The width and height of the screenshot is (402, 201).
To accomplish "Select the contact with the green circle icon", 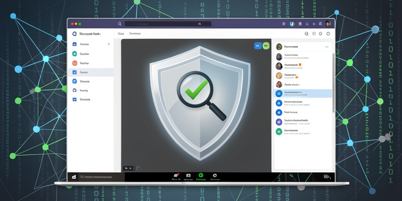I will point(303,131).
